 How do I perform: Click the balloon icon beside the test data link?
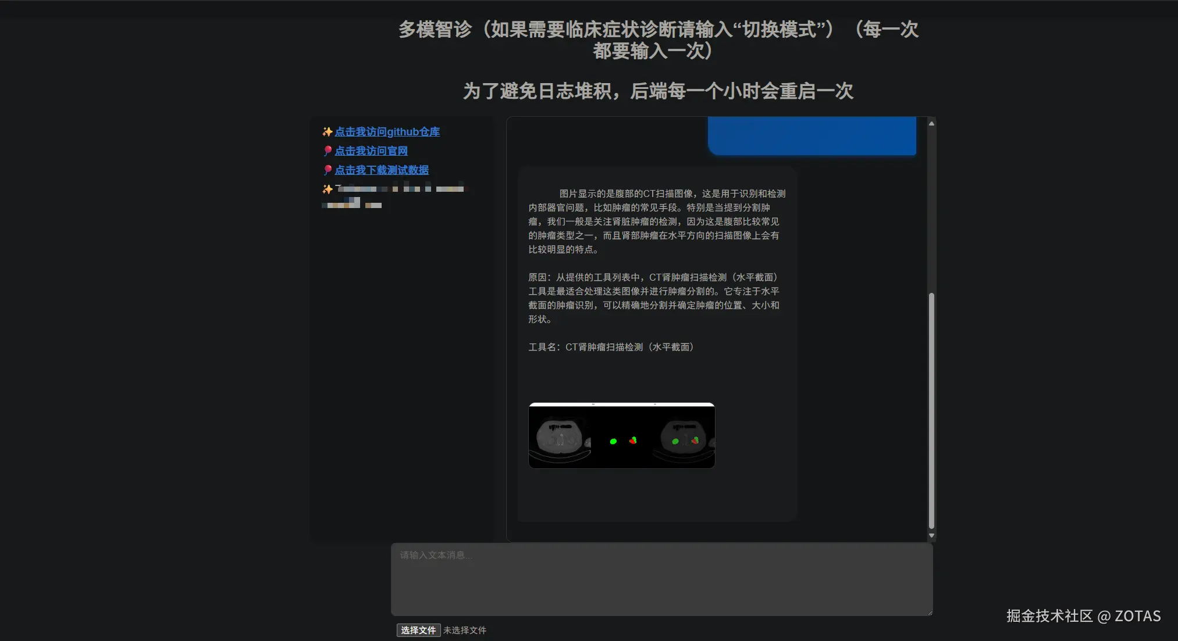(x=328, y=170)
